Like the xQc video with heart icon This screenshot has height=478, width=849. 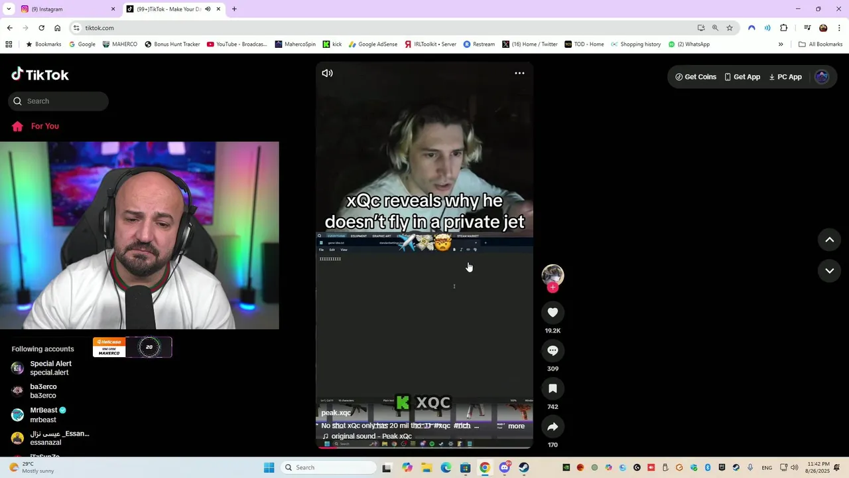pyautogui.click(x=553, y=313)
